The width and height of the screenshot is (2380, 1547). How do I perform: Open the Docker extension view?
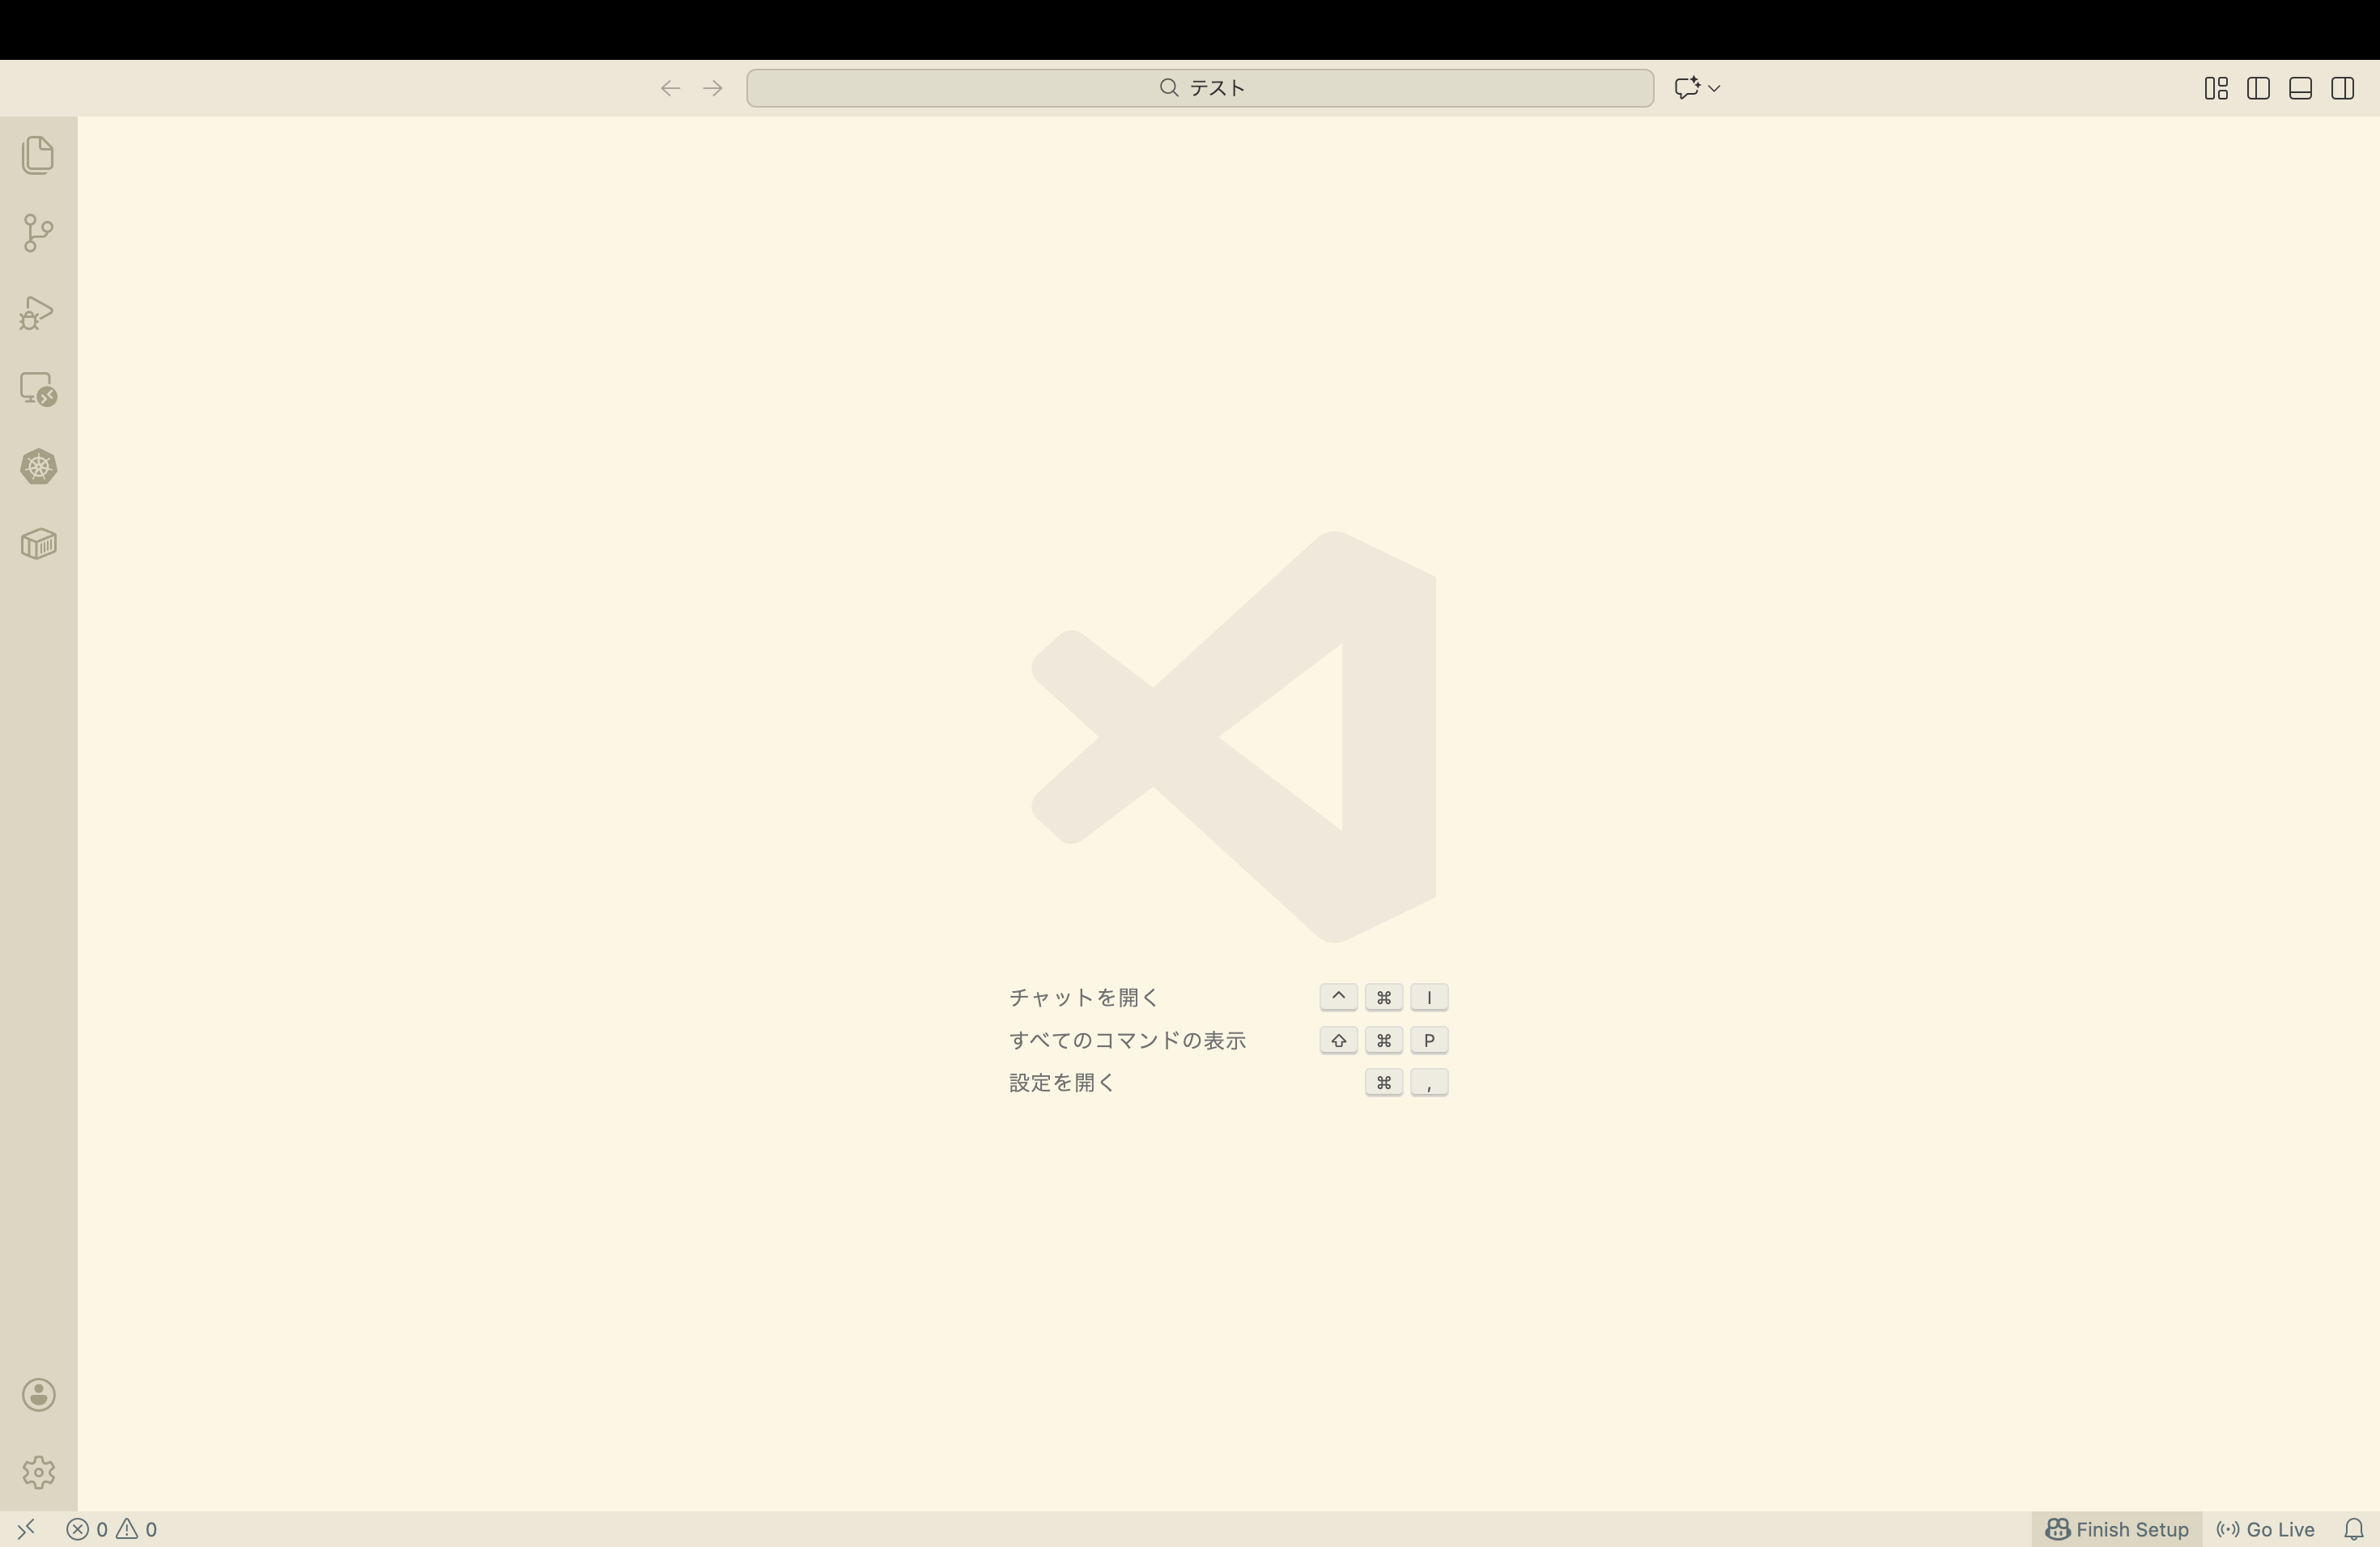[x=38, y=543]
